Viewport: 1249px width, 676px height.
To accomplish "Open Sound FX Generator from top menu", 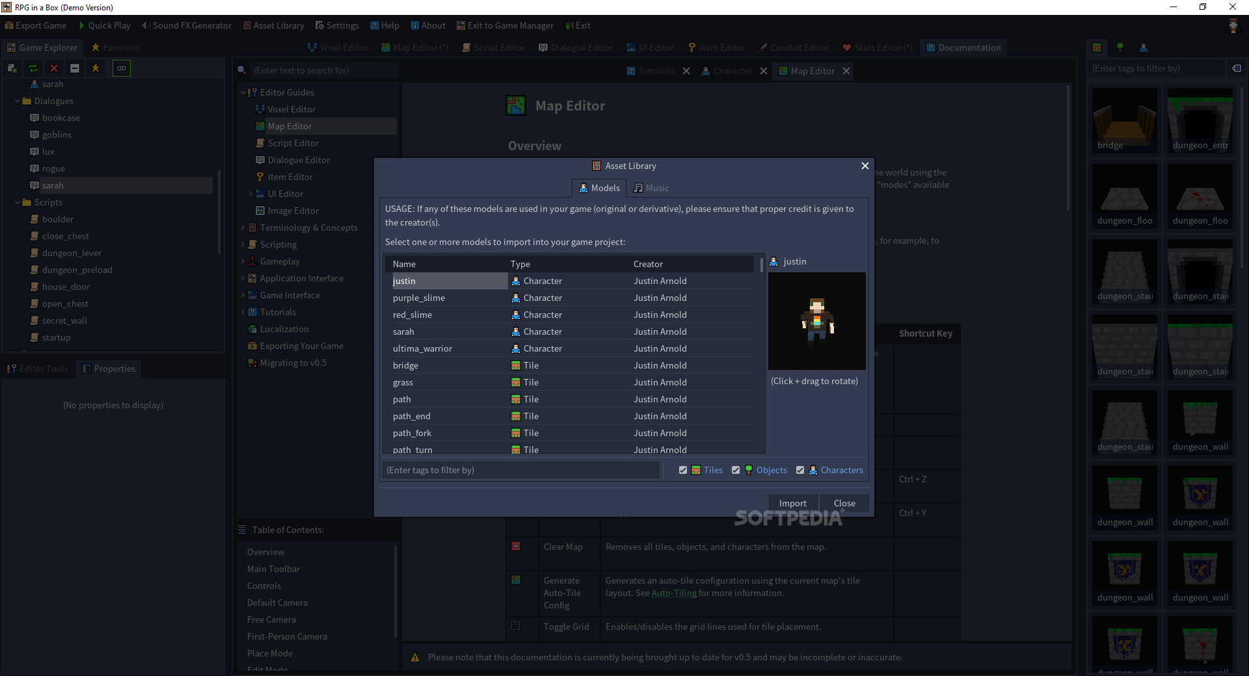I will coord(187,25).
